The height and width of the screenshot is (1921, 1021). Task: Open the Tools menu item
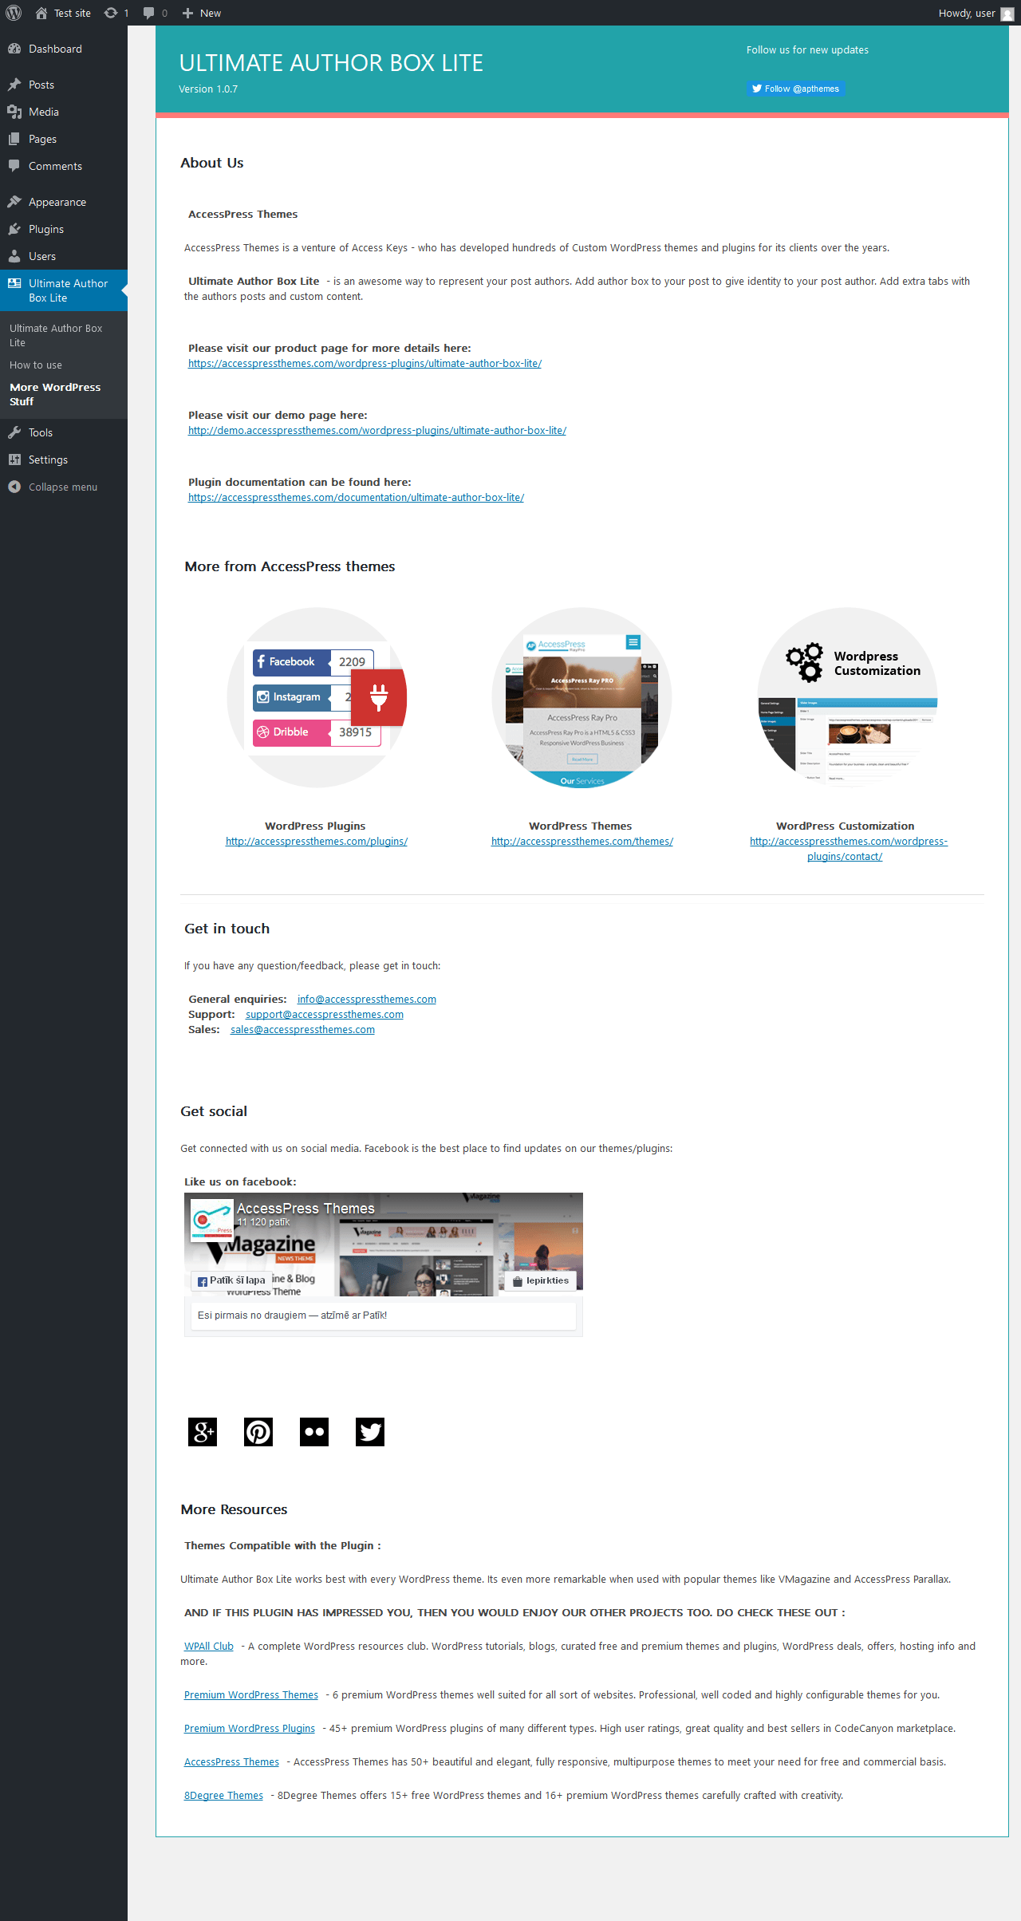(x=64, y=432)
